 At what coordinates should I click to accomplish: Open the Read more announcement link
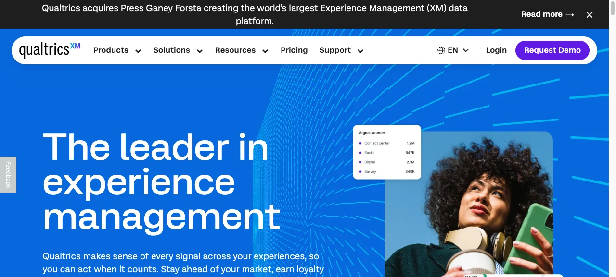548,14
